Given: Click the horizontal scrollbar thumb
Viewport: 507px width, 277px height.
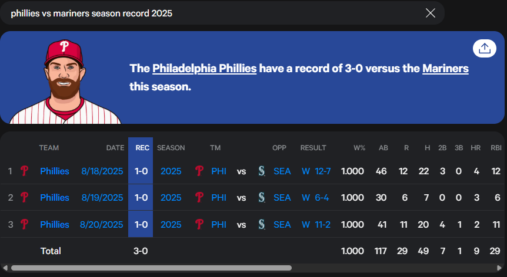Looking at the screenshot, I should pyautogui.click(x=151, y=268).
